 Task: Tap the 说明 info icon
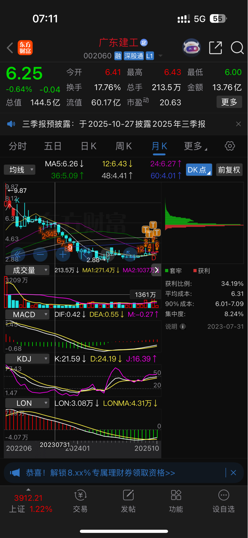tap(183, 326)
